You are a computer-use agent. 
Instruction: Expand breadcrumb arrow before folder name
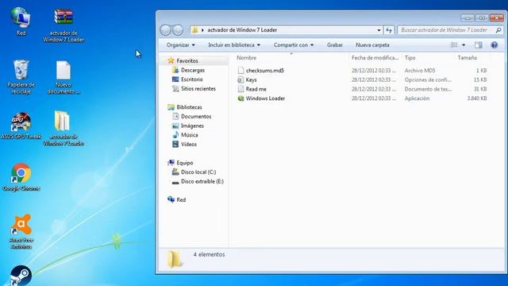click(x=202, y=30)
